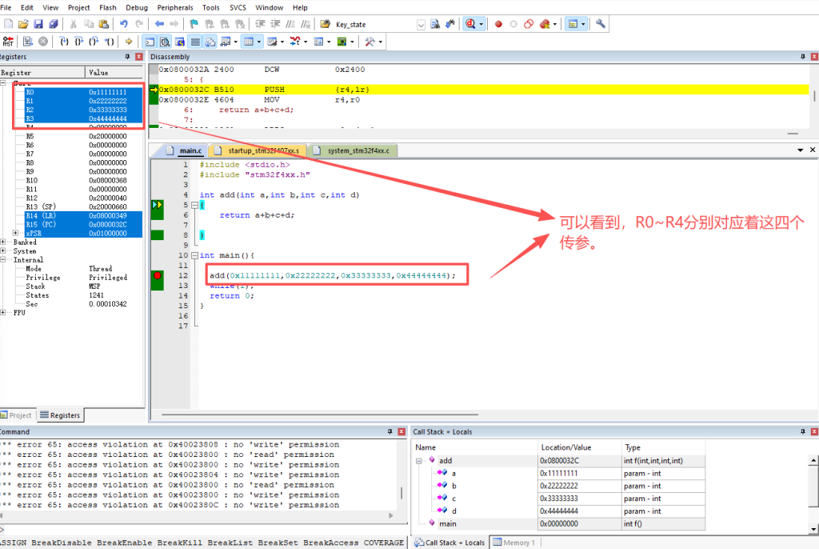Close the Registers panel
The image size is (819, 549).
(139, 57)
